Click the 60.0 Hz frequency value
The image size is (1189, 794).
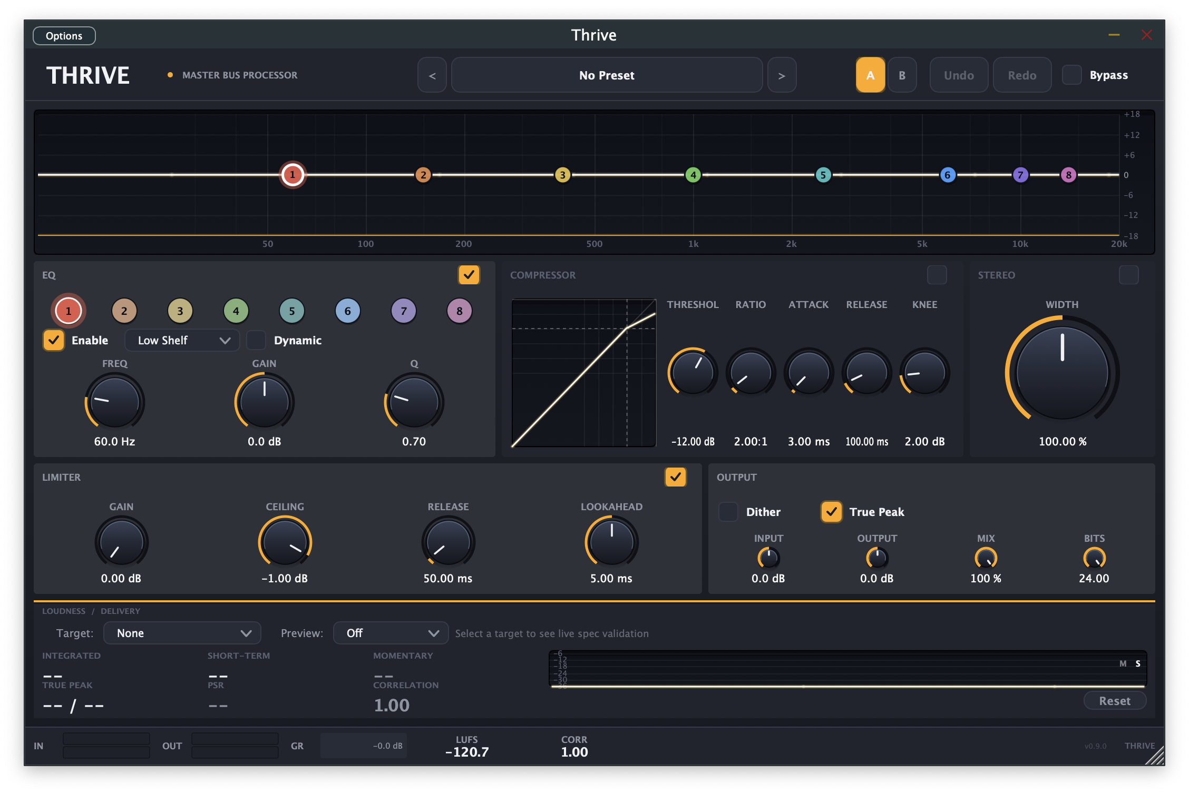[115, 441]
